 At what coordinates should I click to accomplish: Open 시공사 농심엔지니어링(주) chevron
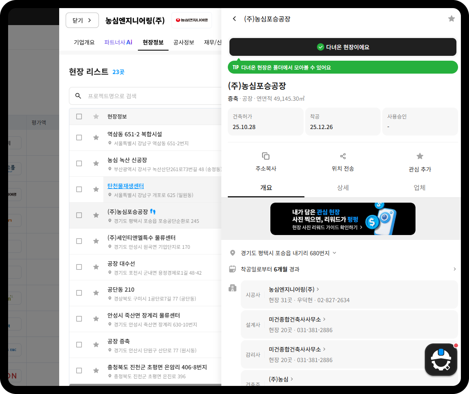318,289
